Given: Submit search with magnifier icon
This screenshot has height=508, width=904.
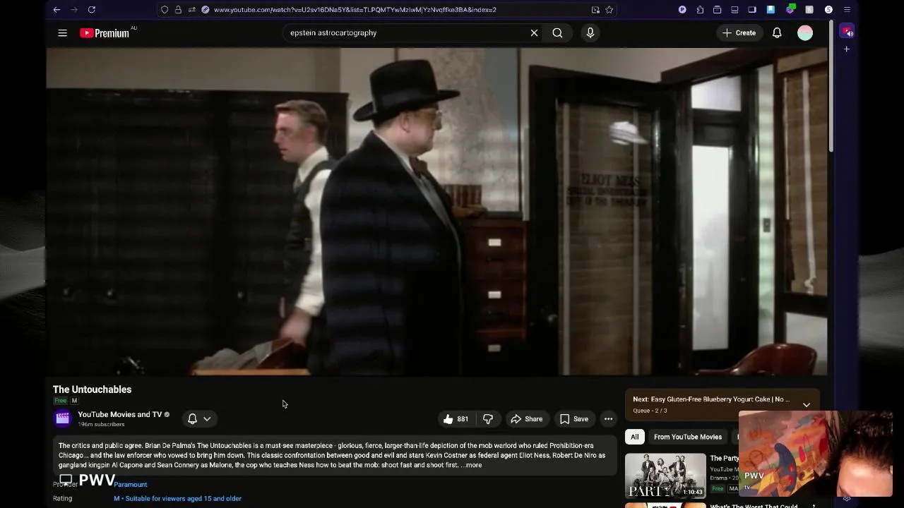Looking at the screenshot, I should click(x=557, y=32).
